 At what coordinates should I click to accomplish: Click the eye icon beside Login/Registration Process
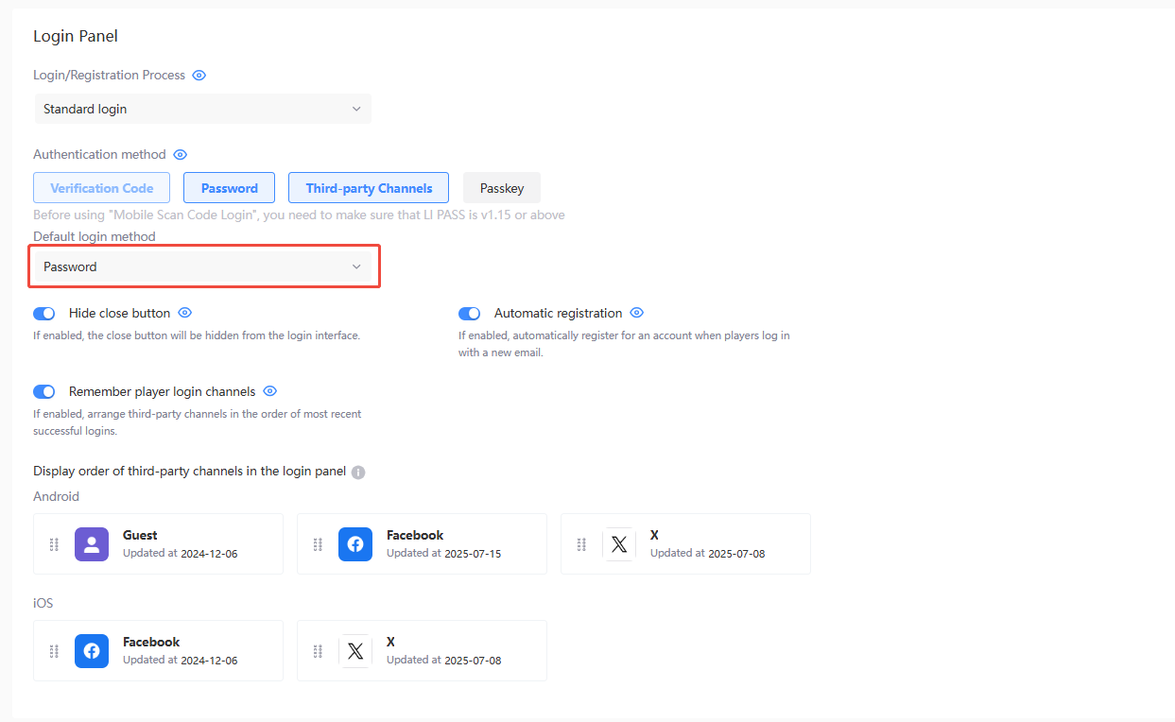coord(199,75)
